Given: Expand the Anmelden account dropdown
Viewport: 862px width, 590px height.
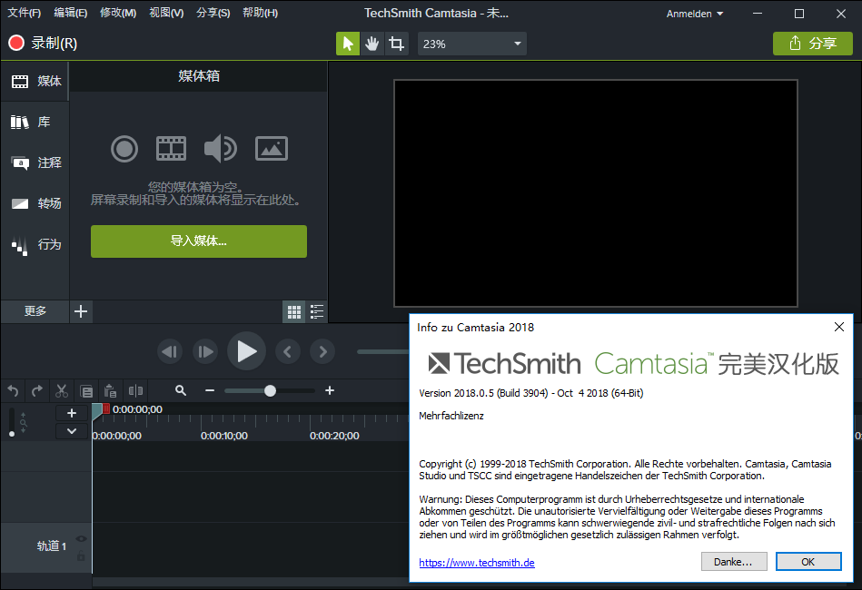Looking at the screenshot, I should 695,14.
